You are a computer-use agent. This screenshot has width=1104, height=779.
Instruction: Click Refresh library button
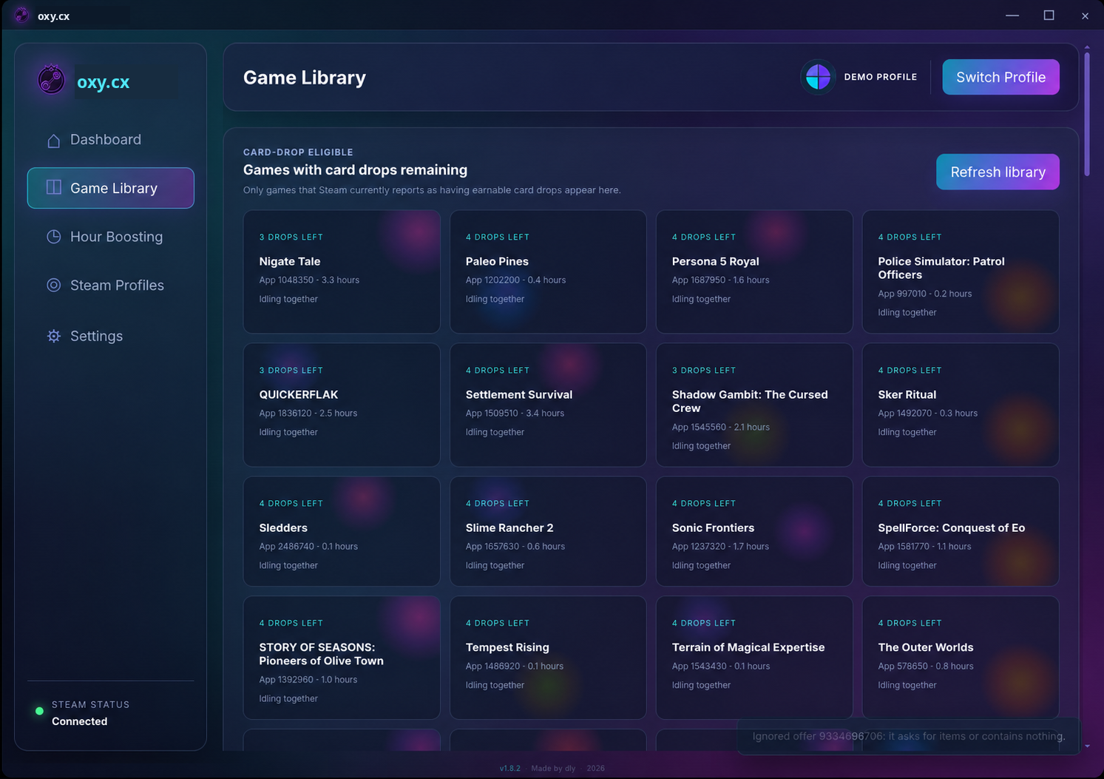998,172
